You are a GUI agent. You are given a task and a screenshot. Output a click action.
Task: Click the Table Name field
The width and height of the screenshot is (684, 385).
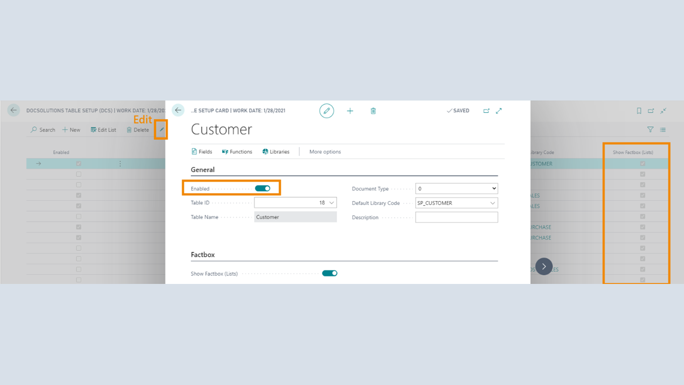click(x=296, y=217)
